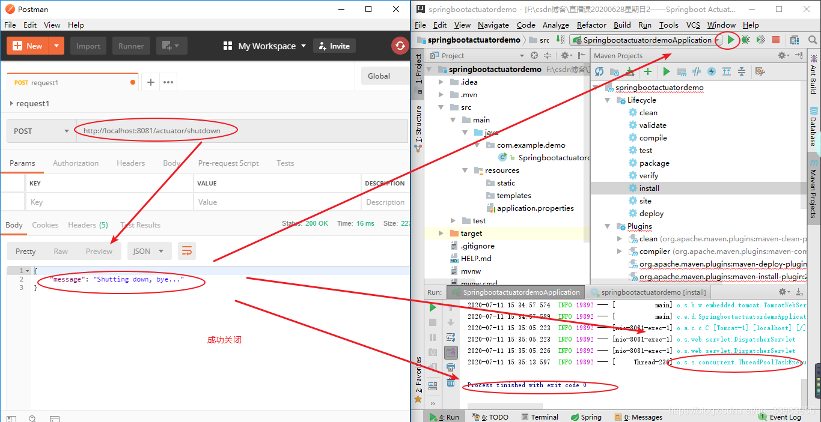
Task: Open new request tab with plus icon in Postman
Action: point(150,82)
